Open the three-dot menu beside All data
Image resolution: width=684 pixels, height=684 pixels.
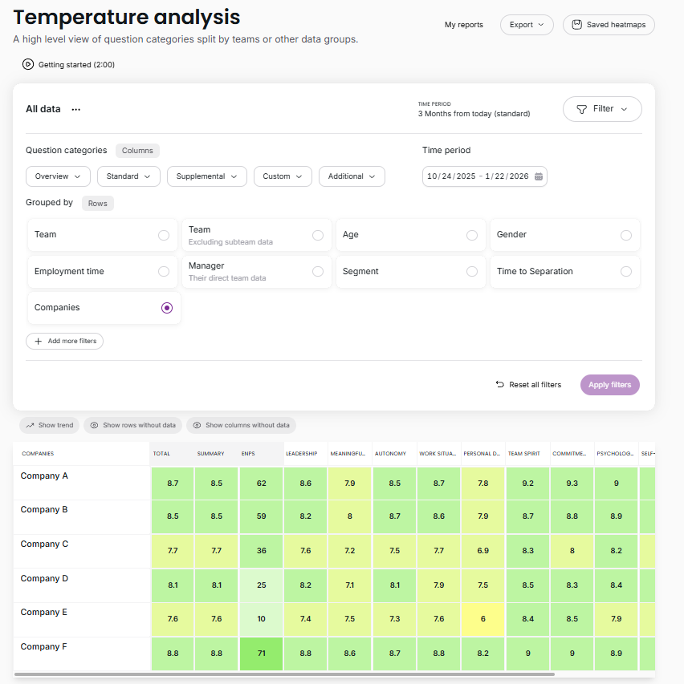pos(76,110)
